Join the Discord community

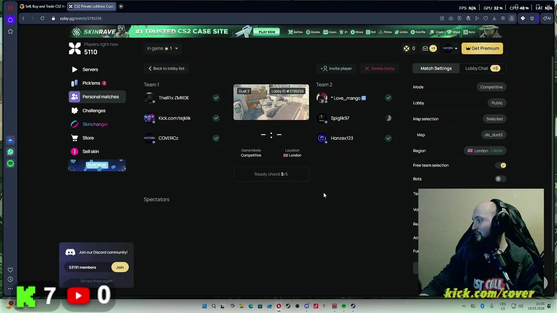tap(120, 267)
